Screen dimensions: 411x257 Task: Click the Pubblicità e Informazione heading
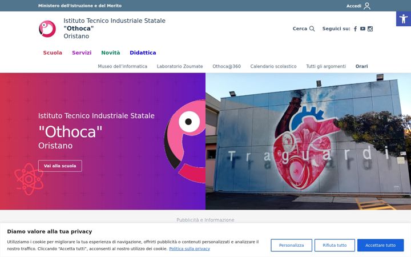pyautogui.click(x=205, y=220)
